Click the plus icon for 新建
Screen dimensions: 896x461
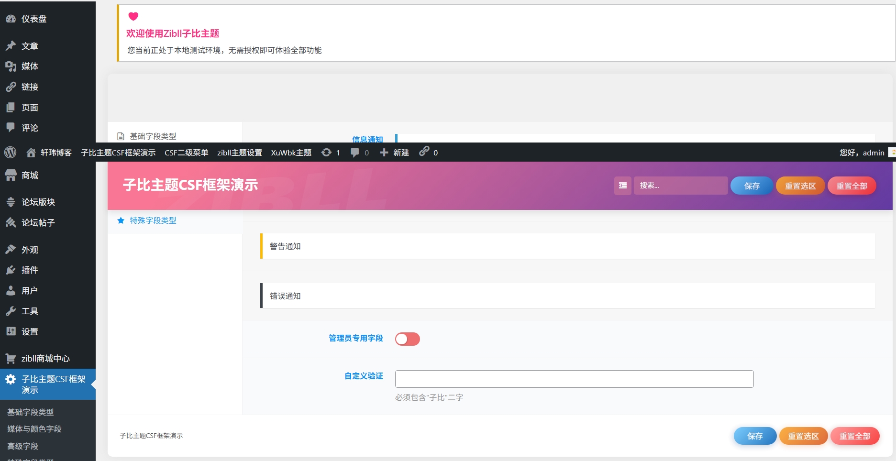384,153
